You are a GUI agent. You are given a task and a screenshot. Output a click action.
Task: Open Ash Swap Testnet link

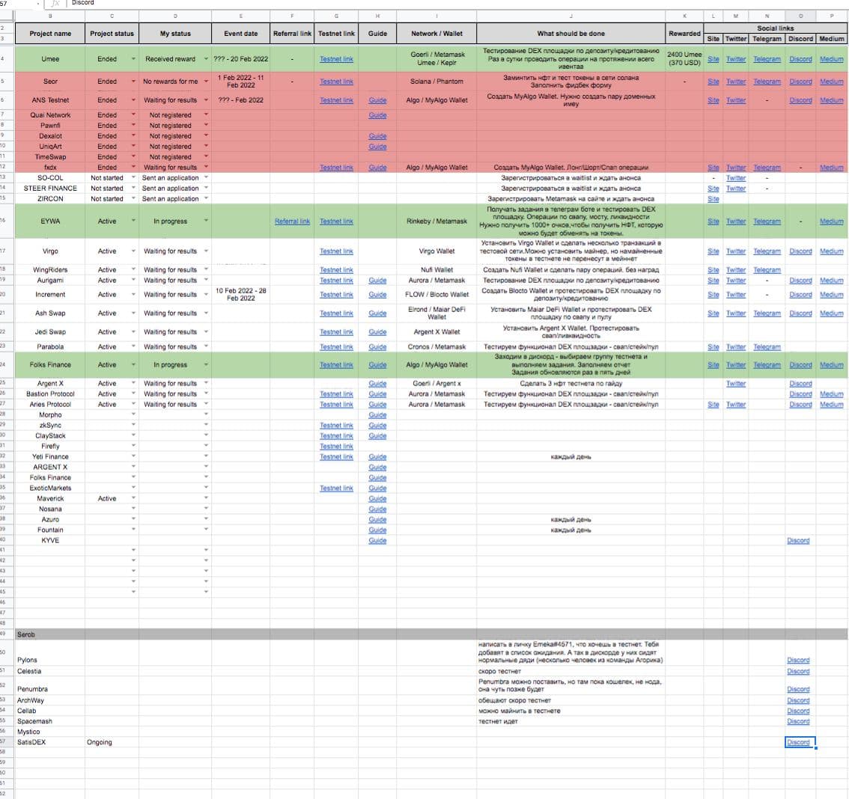click(336, 313)
